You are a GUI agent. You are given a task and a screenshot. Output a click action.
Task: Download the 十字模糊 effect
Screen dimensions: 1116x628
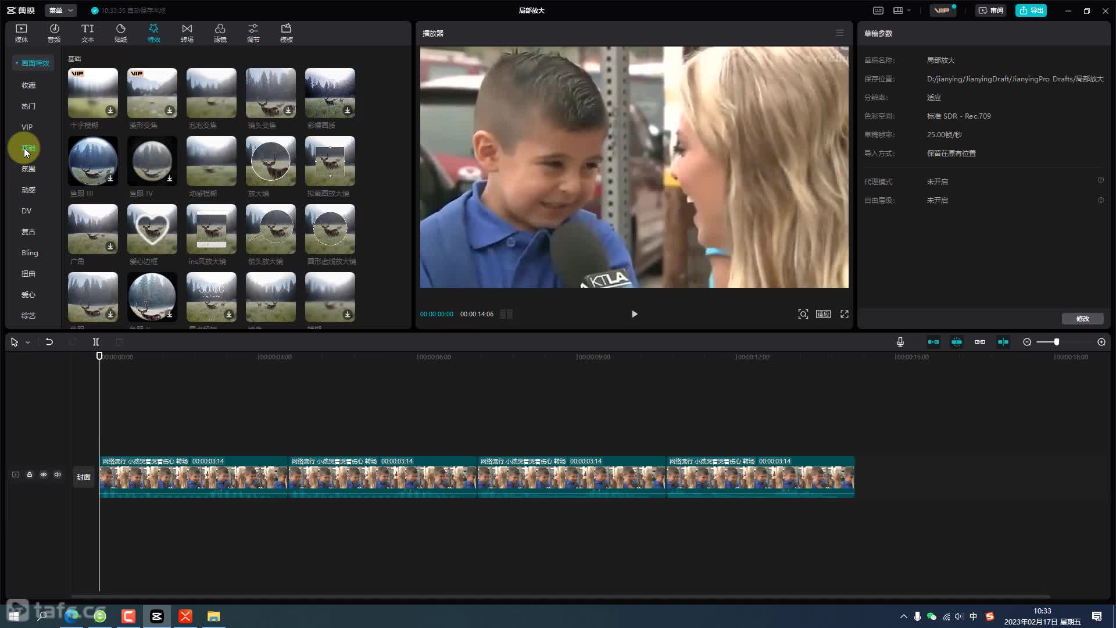(x=110, y=110)
